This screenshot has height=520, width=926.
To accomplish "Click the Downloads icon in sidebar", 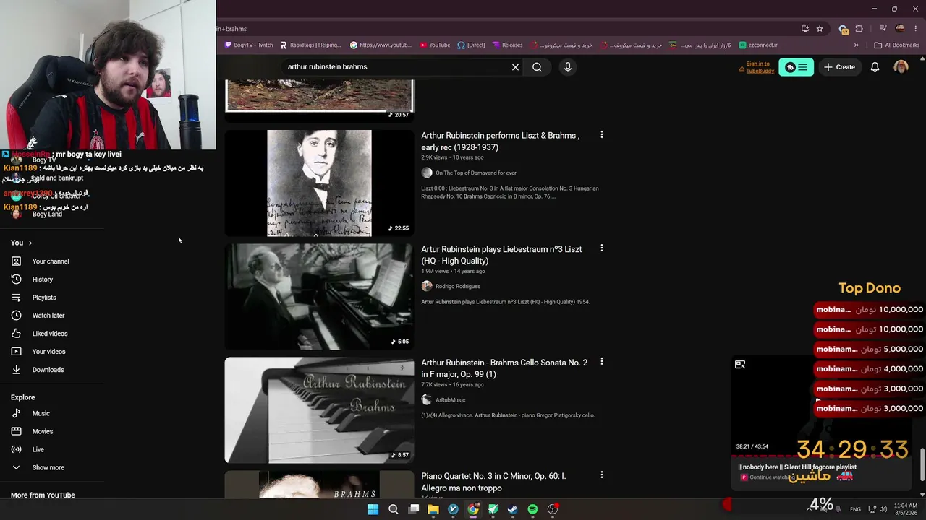I will coord(16,370).
